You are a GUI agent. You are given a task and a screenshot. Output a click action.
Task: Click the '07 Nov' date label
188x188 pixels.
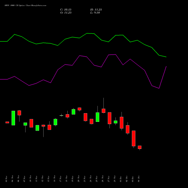pos(24,179)
